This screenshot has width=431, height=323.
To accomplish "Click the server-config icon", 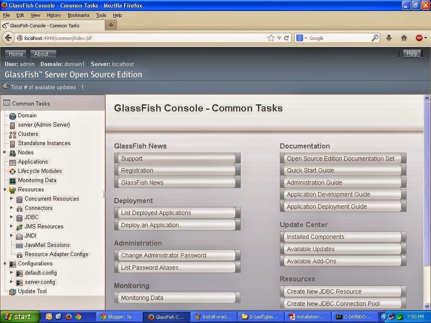I will point(19,282).
